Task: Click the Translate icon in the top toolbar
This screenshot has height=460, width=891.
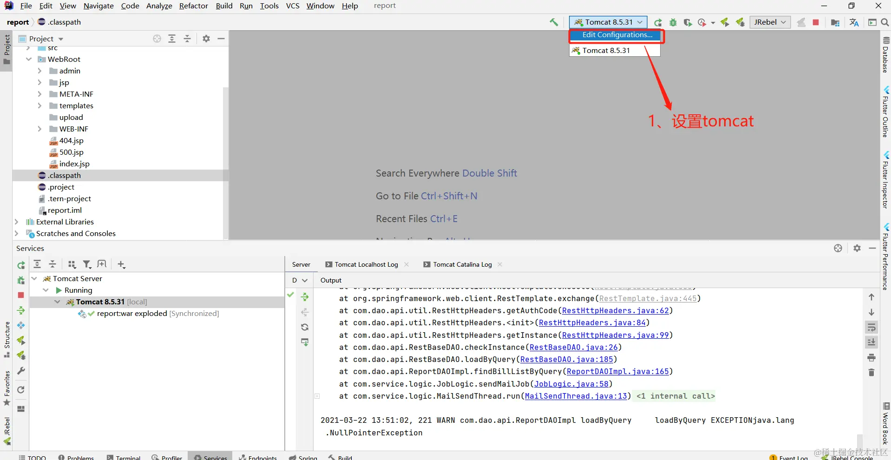Action: click(854, 22)
